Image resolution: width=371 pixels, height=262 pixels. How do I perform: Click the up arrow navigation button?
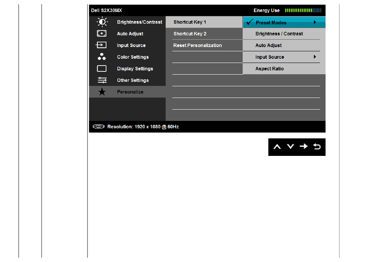[x=277, y=147]
